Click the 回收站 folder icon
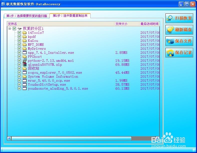This screenshot has width=197, height=153. 25,69
